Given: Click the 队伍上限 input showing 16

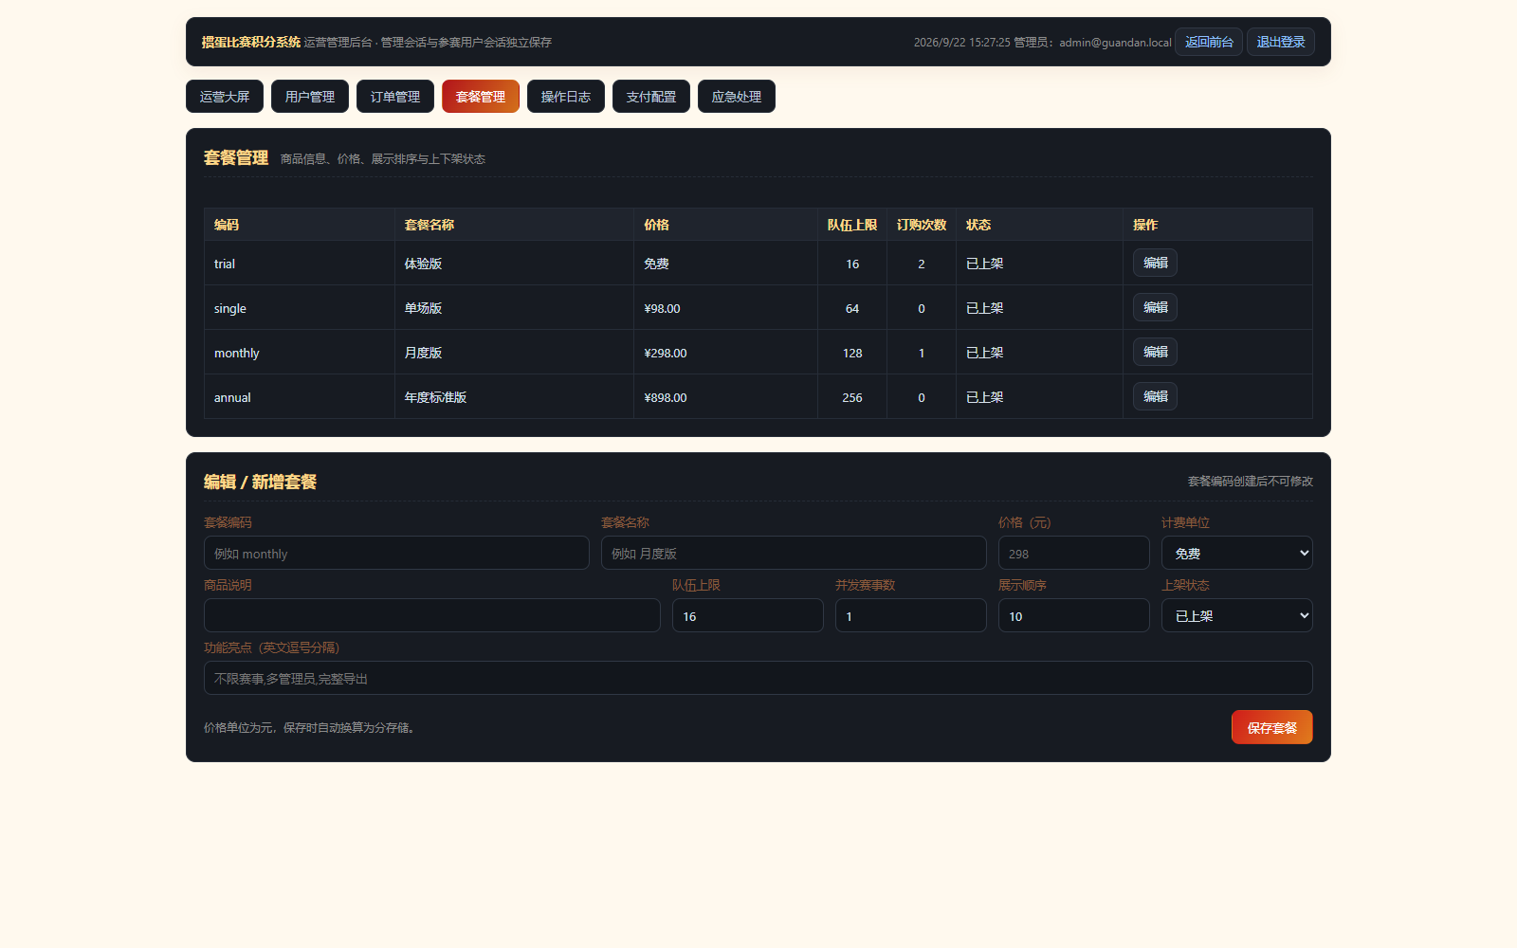Looking at the screenshot, I should click(x=748, y=615).
